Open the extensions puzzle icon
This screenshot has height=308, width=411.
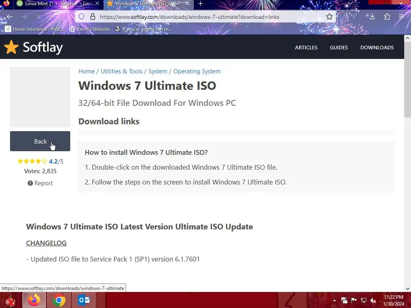point(387,17)
